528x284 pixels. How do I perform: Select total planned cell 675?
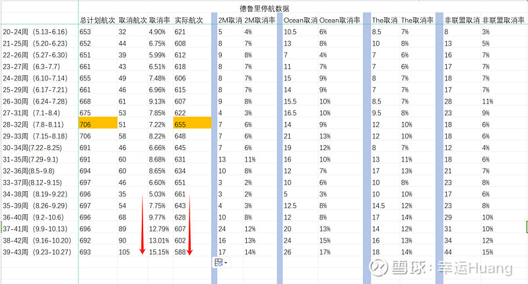pos(85,113)
